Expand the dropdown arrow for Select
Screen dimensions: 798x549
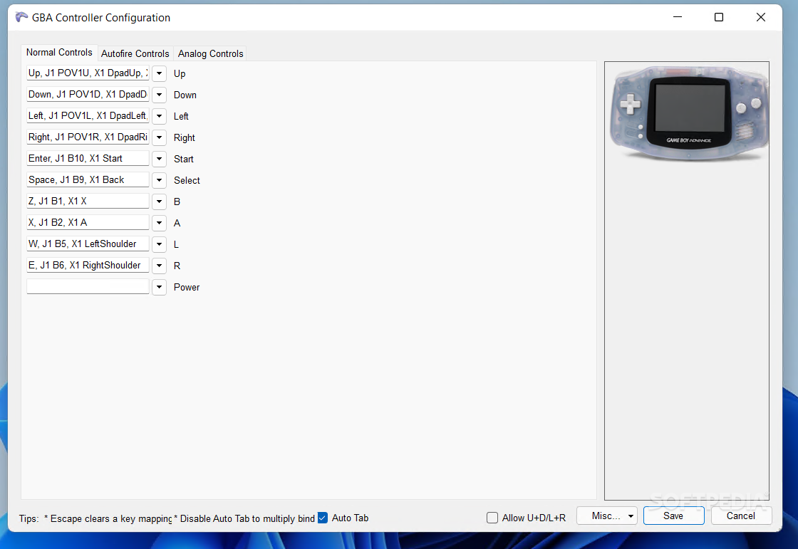click(160, 180)
